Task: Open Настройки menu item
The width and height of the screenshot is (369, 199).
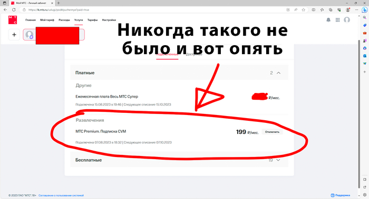Action: [x=109, y=20]
